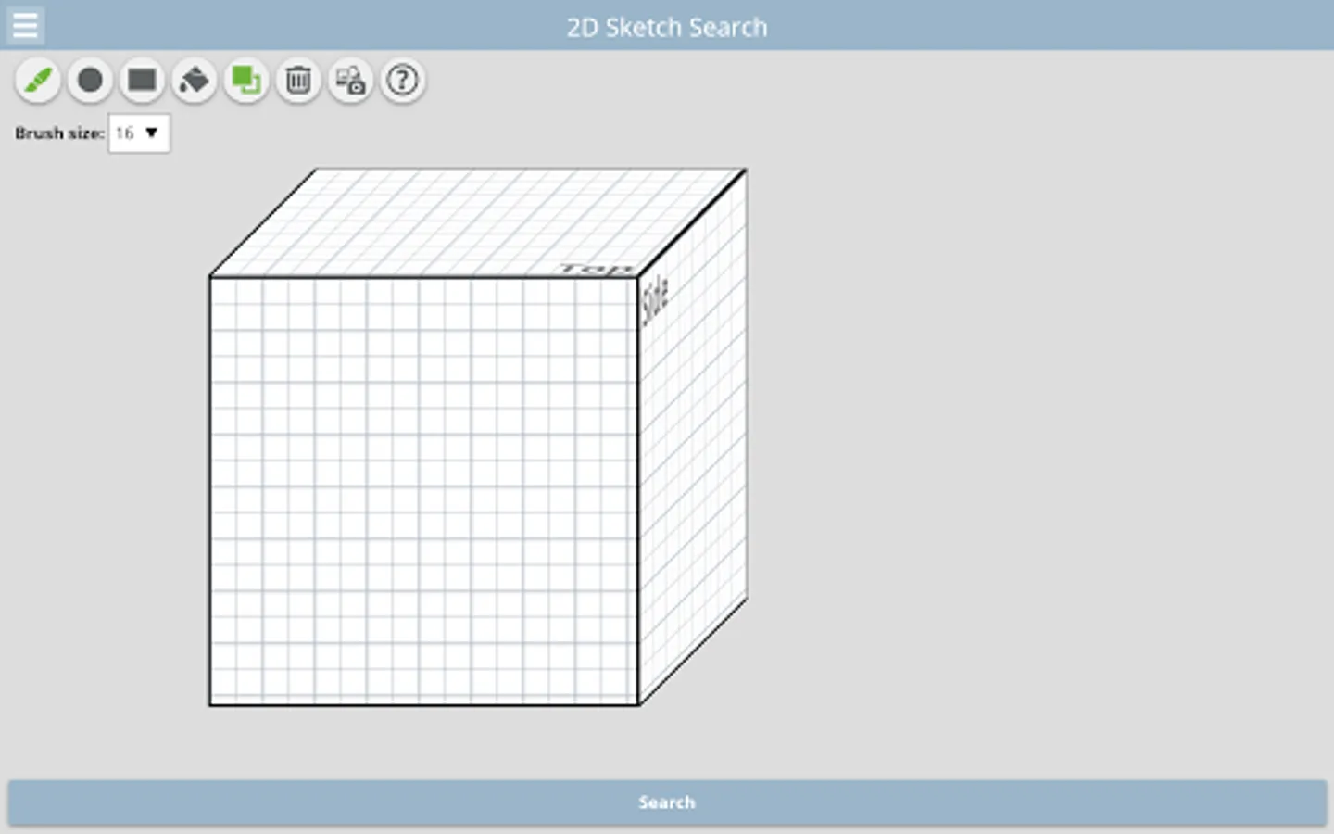Viewport: 1334px width, 834px height.
Task: Select the rectangle shape tool
Action: coord(142,81)
